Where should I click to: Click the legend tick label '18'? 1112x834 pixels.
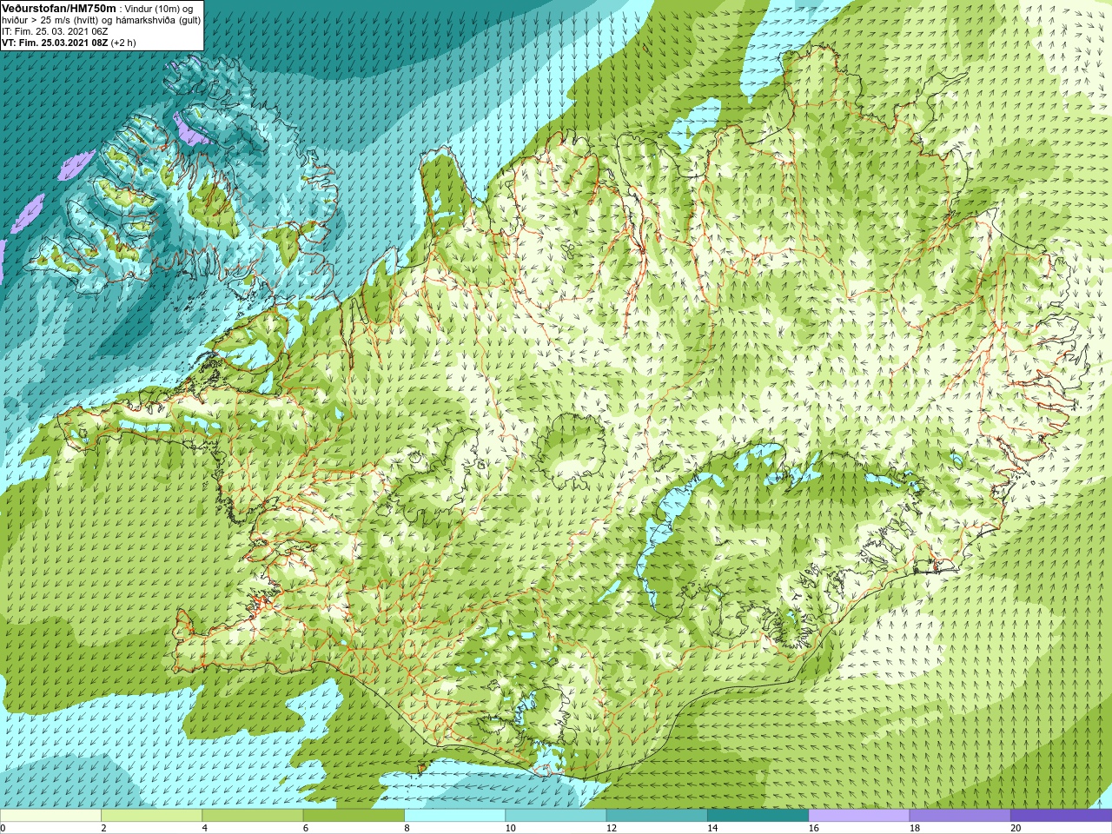pos(914,828)
